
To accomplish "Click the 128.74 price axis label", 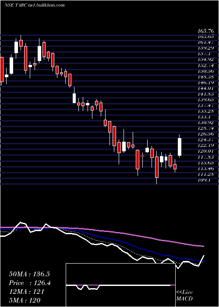I will [x=206, y=129].
